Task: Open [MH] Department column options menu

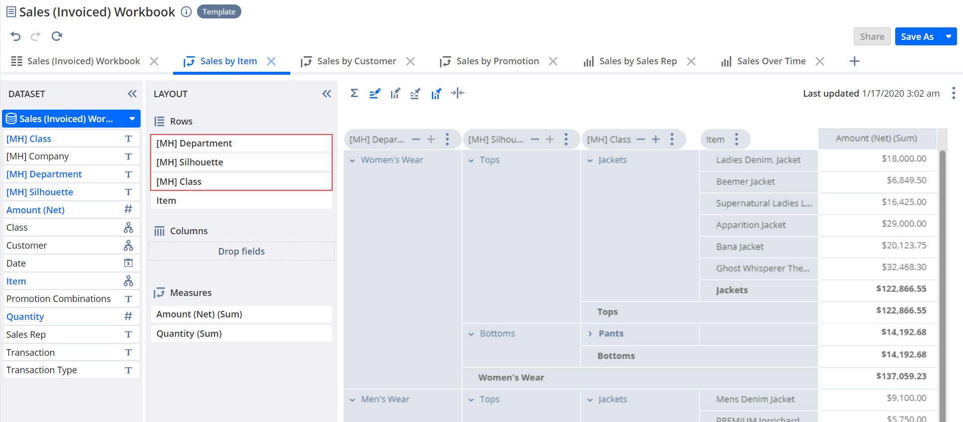Action: click(447, 140)
